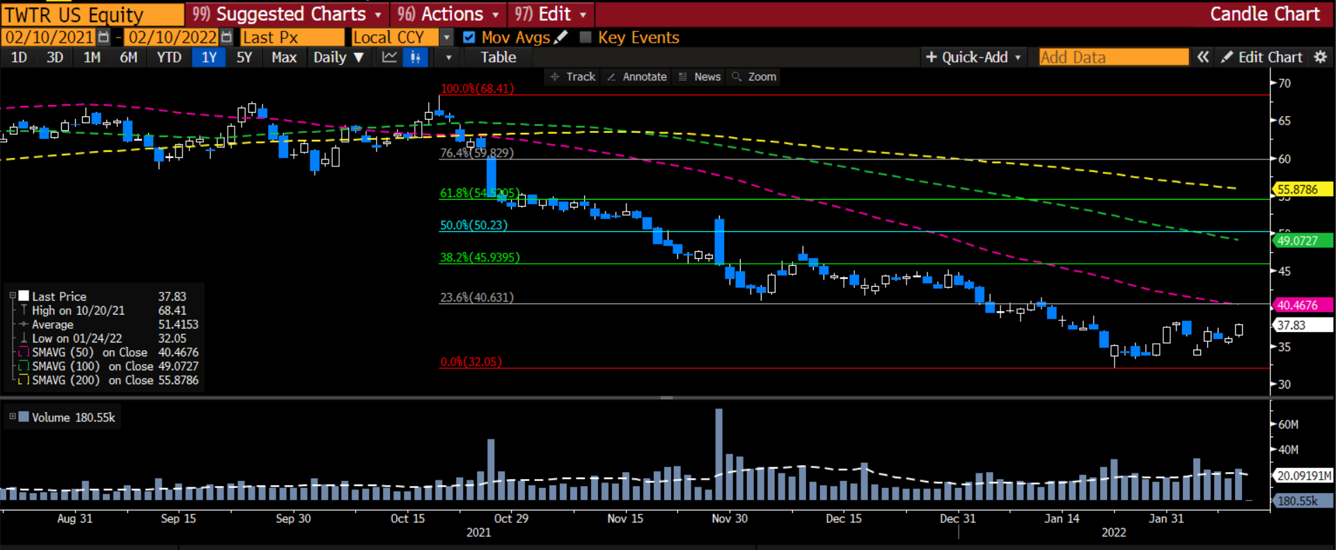
Task: Click the 37.83 last price axis tag
Action: click(1302, 325)
